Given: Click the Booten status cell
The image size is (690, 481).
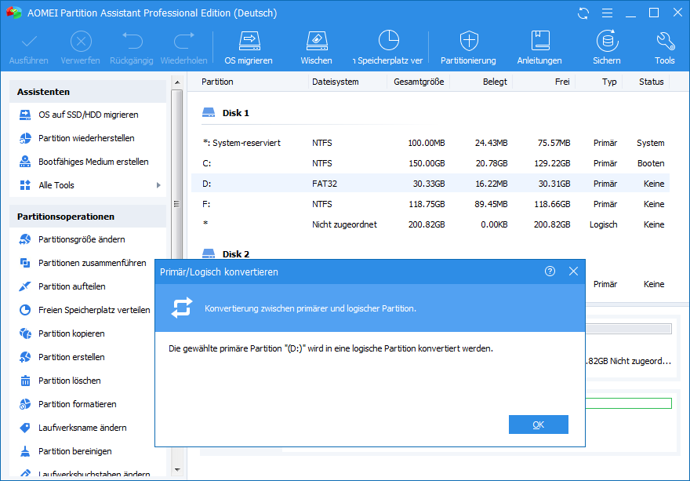Looking at the screenshot, I should [651, 163].
